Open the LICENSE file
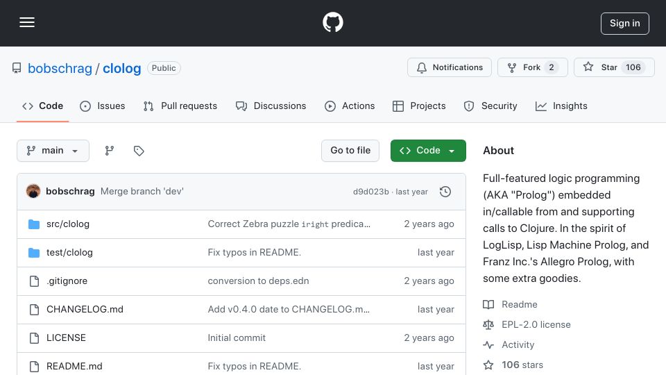666x375 pixels. point(67,338)
